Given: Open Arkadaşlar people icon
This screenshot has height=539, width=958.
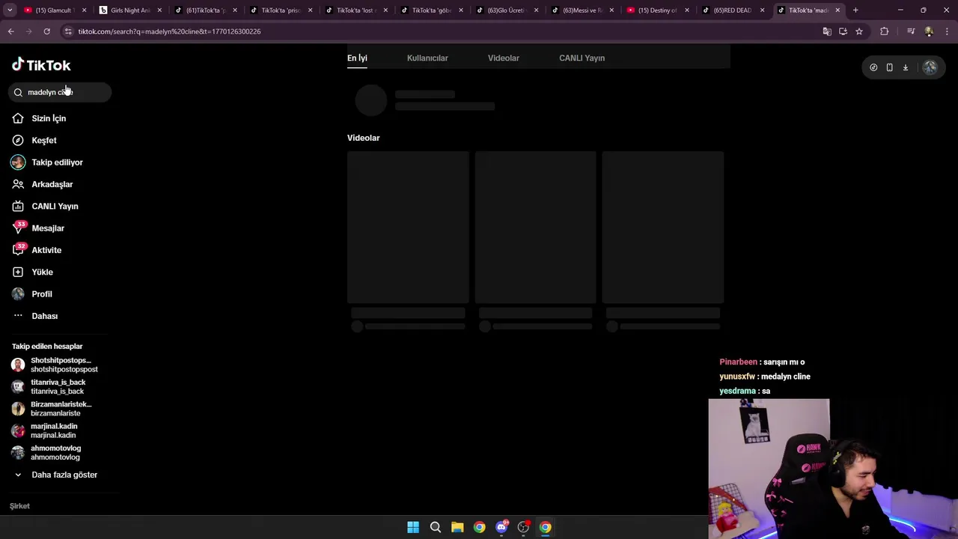Looking at the screenshot, I should coord(18,184).
